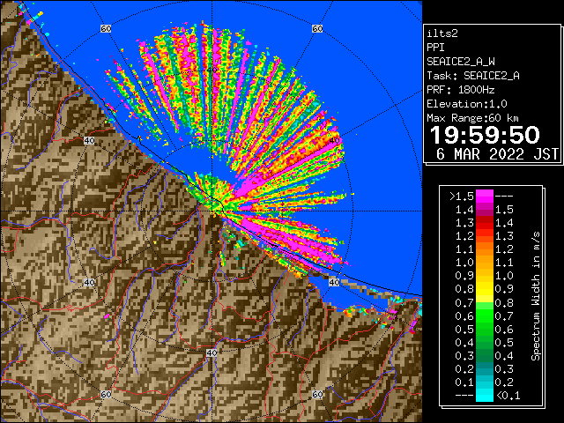Click the 19:59:50 timestamp
The width and height of the screenshot is (564, 423).
click(x=485, y=135)
